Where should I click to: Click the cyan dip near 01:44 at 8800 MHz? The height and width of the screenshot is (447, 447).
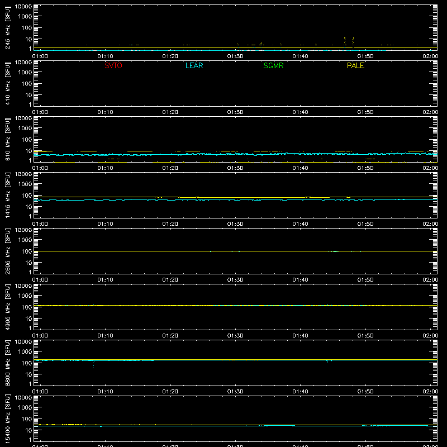click(327, 361)
